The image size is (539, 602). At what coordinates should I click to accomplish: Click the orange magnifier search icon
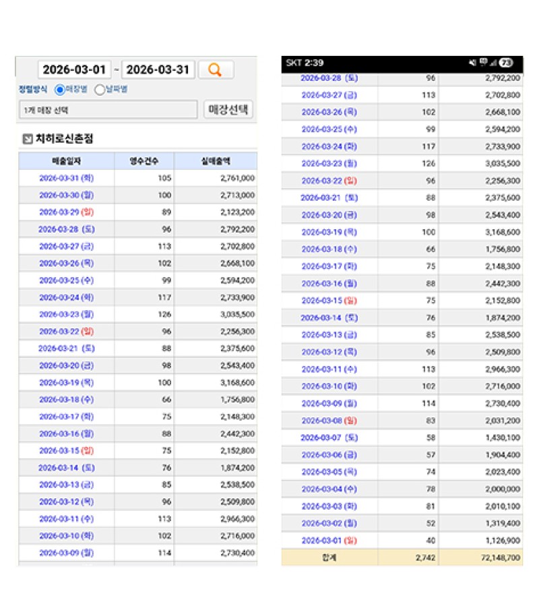[x=214, y=70]
